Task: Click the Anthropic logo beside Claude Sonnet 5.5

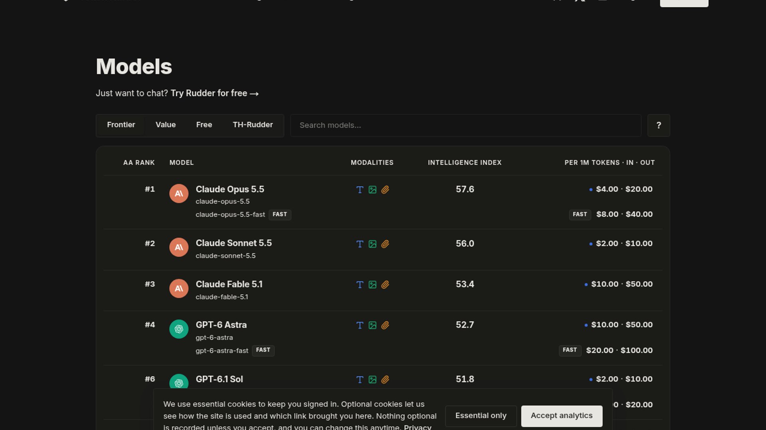Action: 179,247
